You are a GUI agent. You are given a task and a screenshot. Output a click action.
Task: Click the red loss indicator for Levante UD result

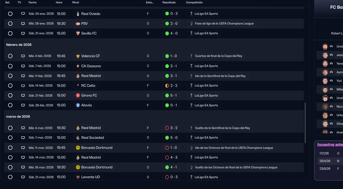point(167,177)
